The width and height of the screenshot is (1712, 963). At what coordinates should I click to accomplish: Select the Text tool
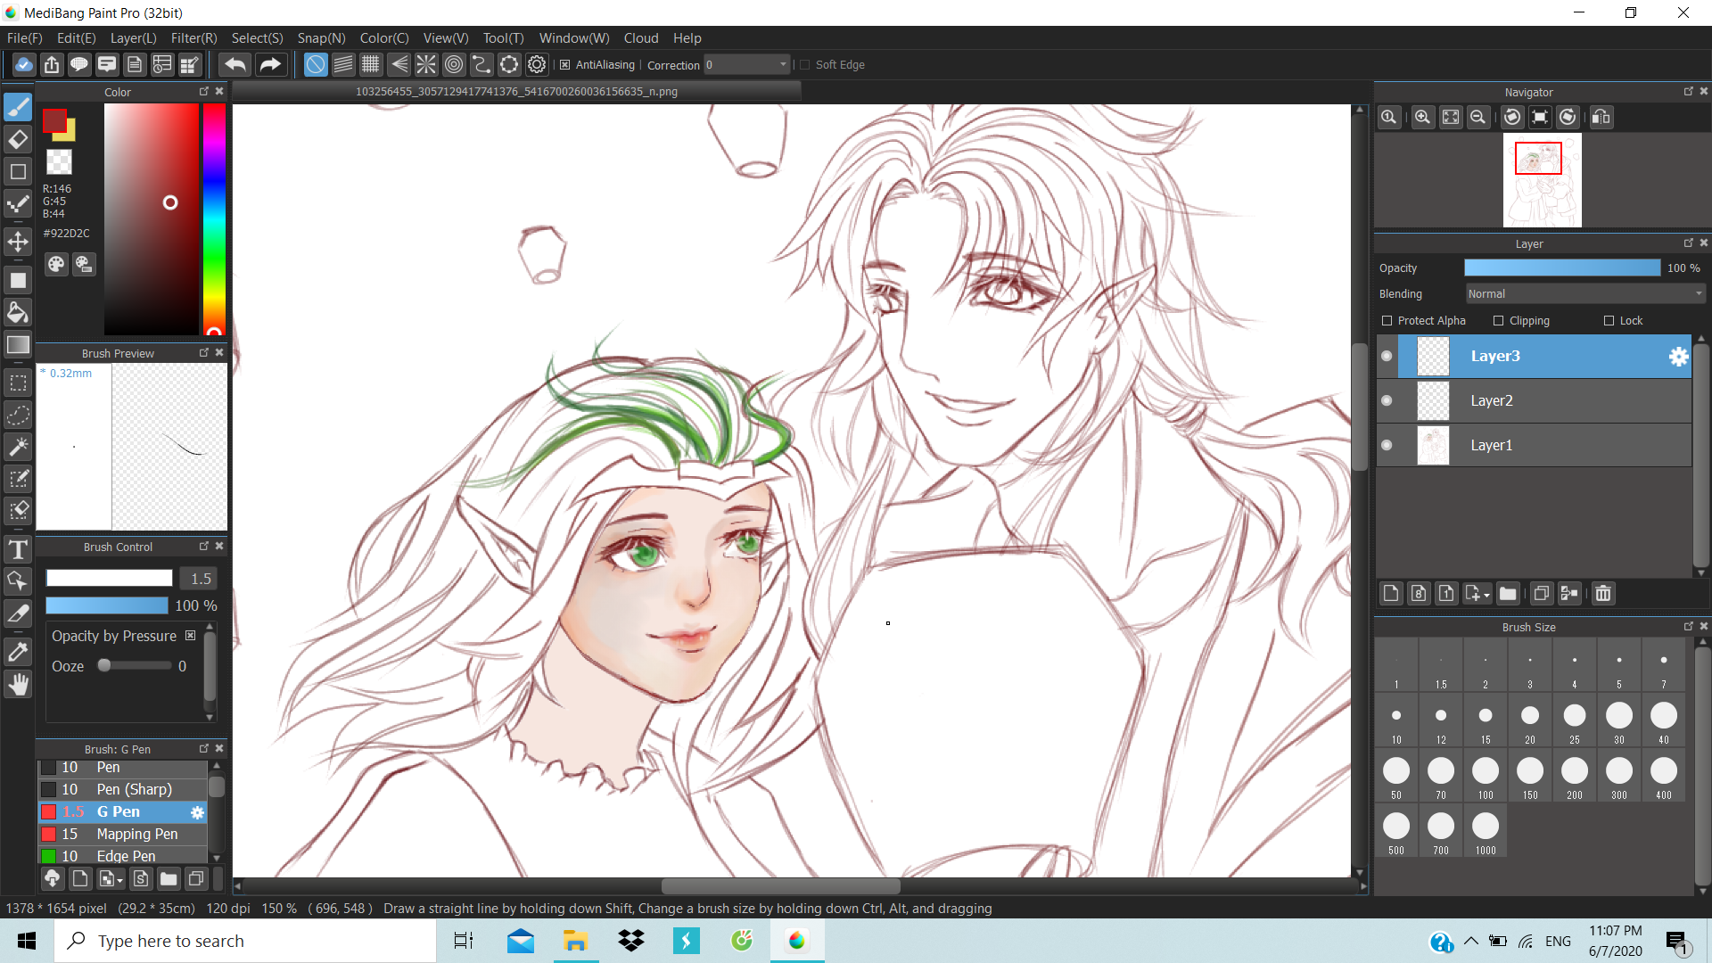(18, 549)
